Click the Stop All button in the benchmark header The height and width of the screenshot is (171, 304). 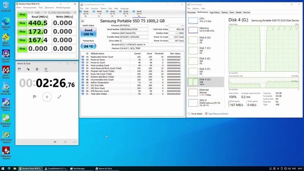(x=22, y=15)
